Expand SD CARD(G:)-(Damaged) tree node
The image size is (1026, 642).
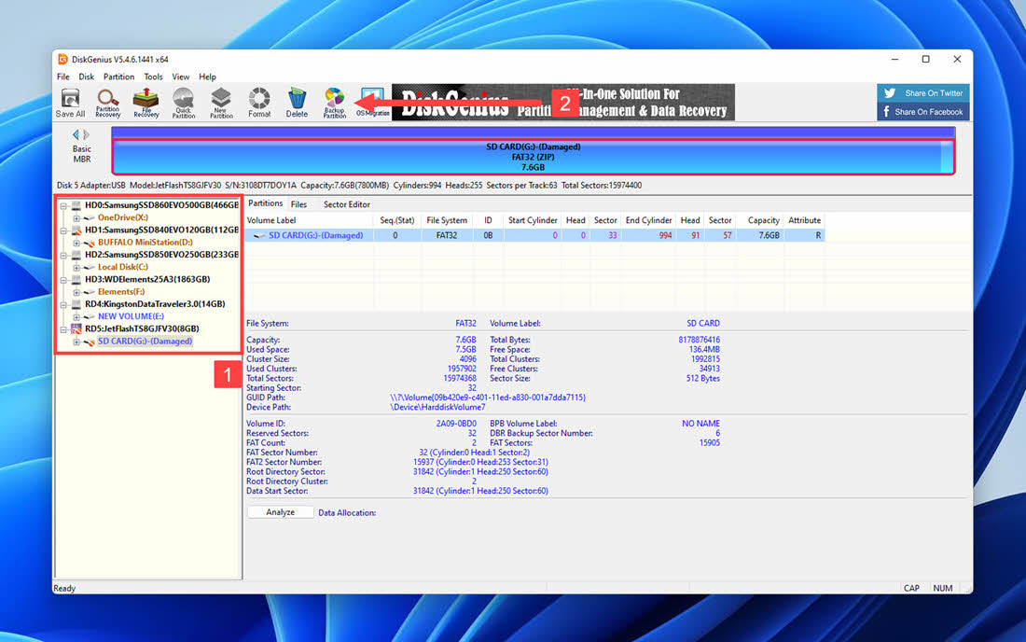pyautogui.click(x=76, y=342)
